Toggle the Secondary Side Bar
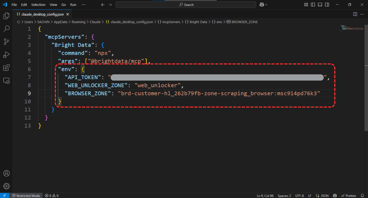Image resolution: width=368 pixels, height=198 pixels. pos(327,5)
